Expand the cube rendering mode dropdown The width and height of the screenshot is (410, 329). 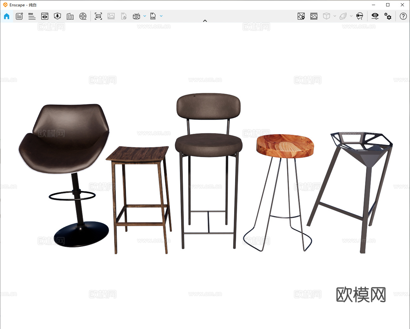click(x=335, y=16)
